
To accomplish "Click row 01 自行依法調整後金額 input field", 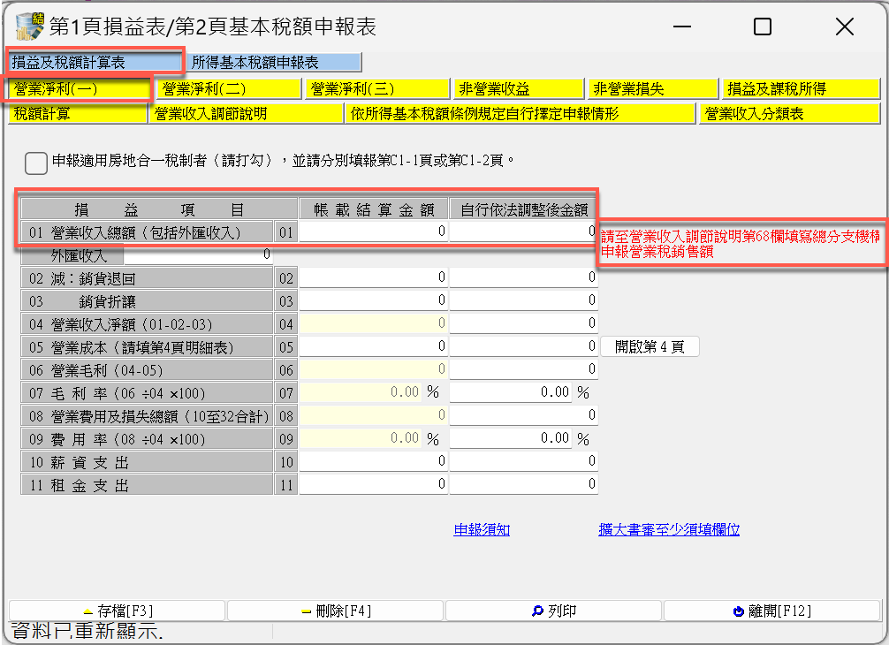I will click(523, 231).
